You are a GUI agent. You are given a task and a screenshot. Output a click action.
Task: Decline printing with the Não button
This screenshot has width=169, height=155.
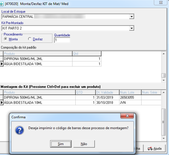click(x=84, y=144)
